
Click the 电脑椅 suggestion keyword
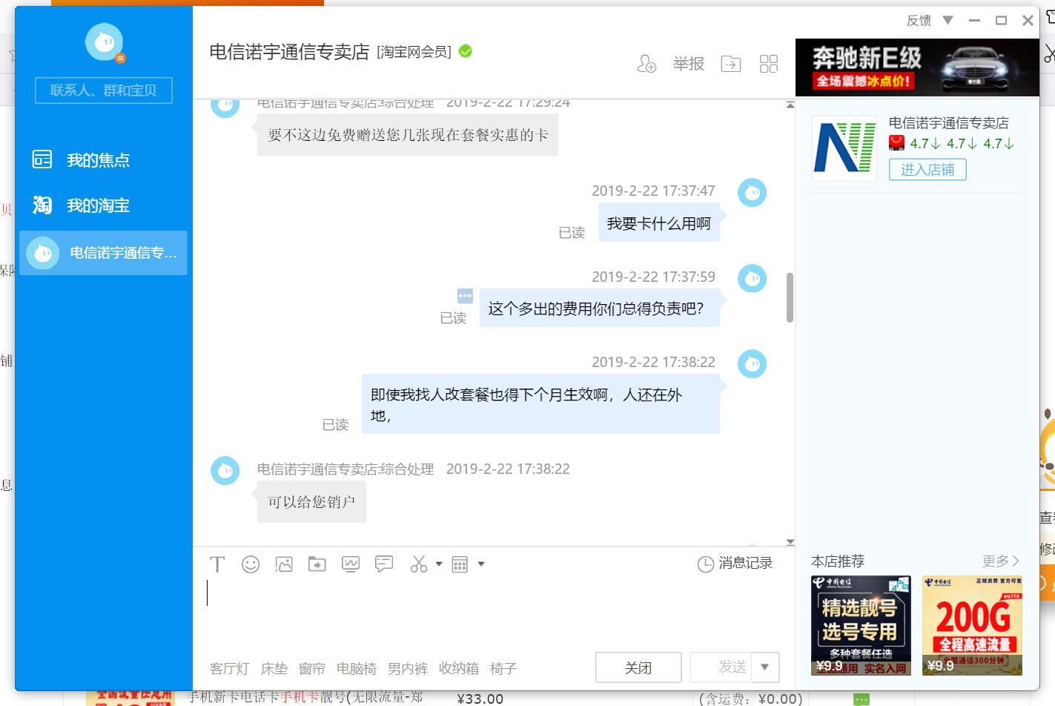pyautogui.click(x=357, y=669)
